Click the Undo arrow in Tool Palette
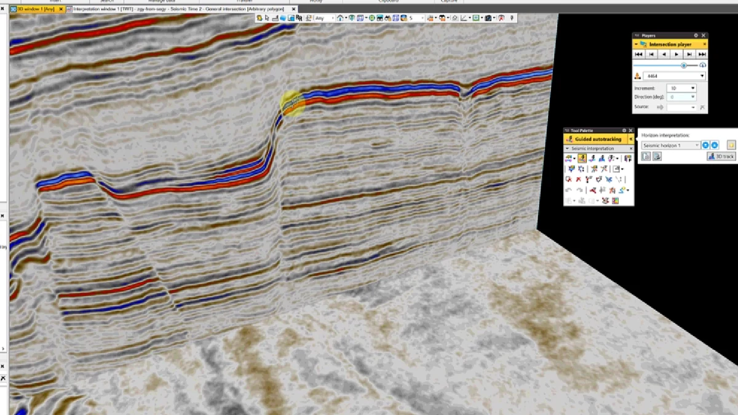Screen dimensions: 738x415 [x=568, y=190]
